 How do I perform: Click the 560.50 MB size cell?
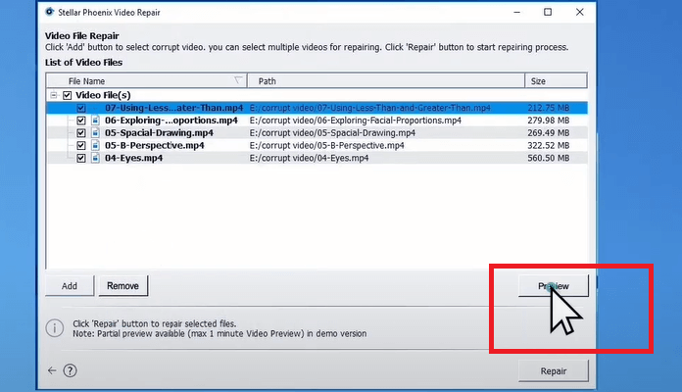pos(549,158)
